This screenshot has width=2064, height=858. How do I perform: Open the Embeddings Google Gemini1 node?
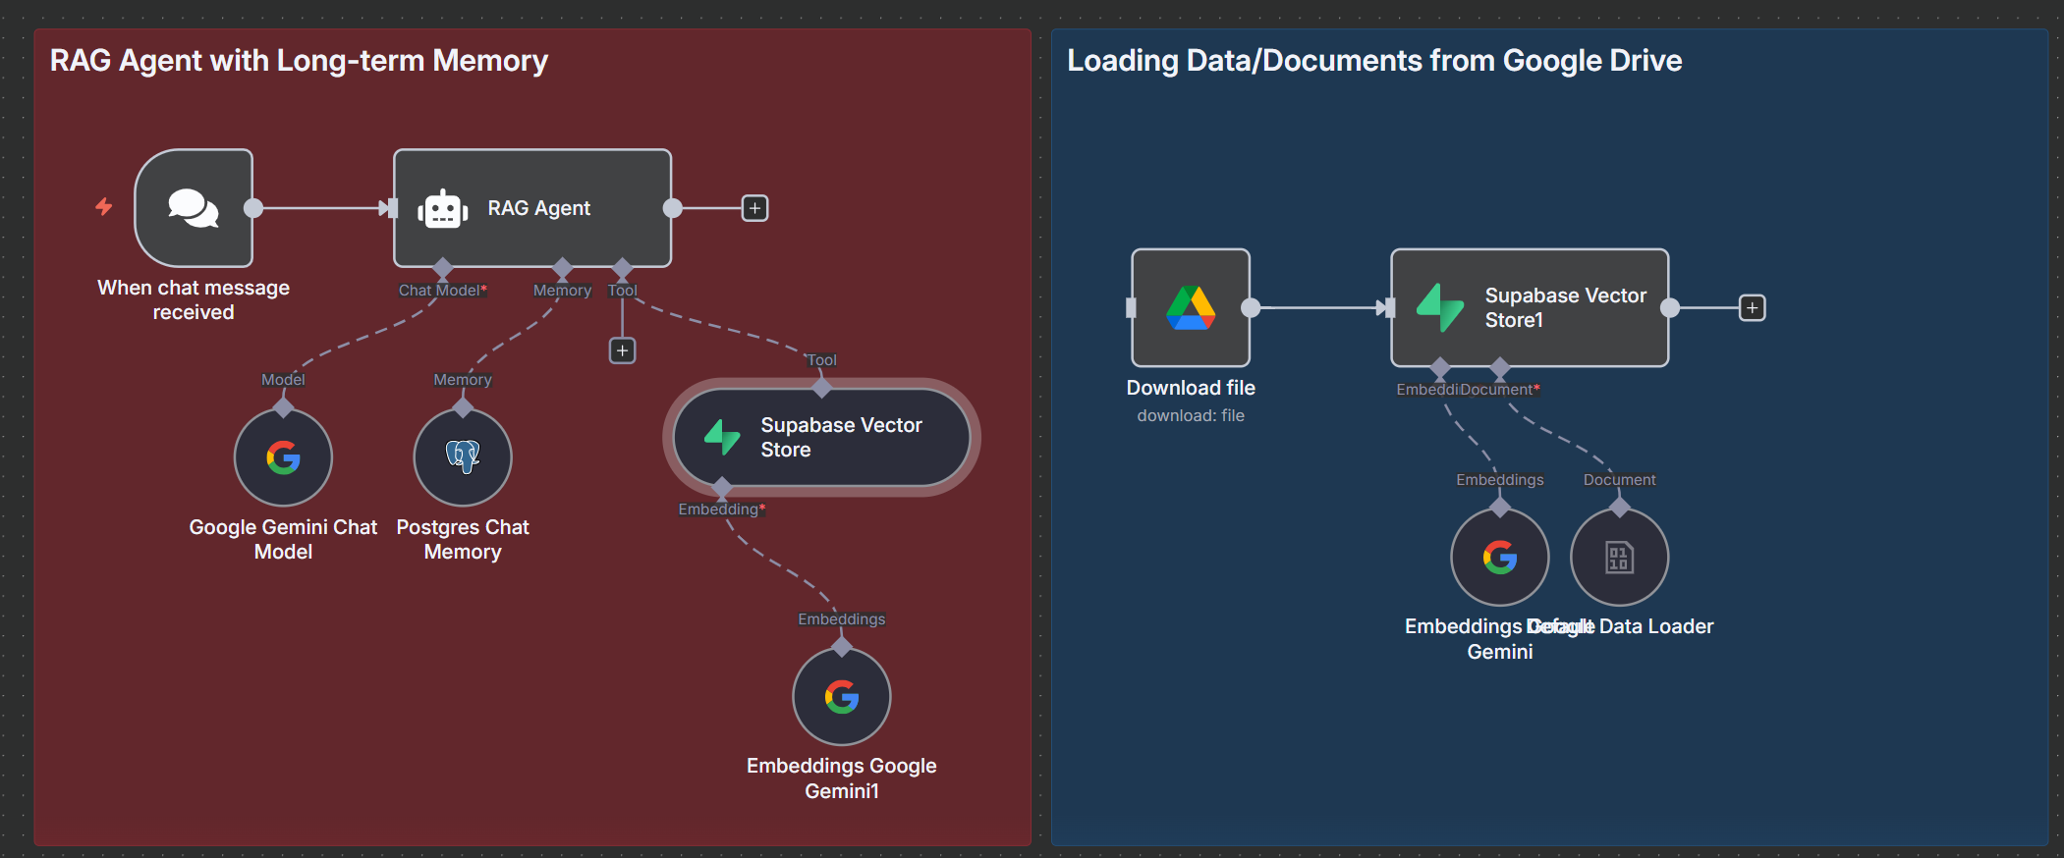point(841,697)
